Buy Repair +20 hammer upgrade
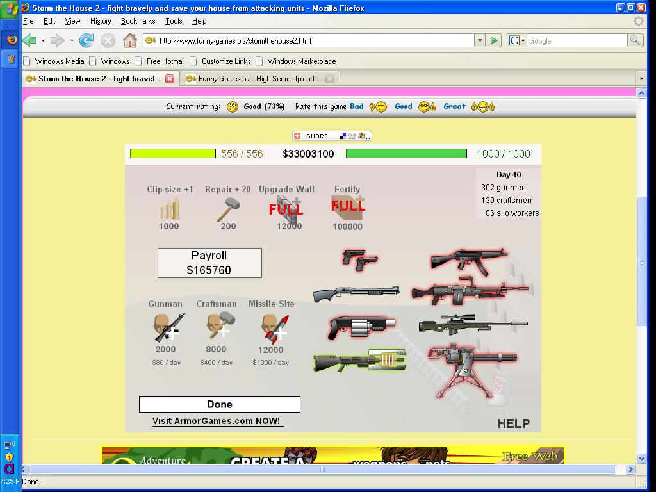Screen dimensions: 656x492 [x=228, y=209]
